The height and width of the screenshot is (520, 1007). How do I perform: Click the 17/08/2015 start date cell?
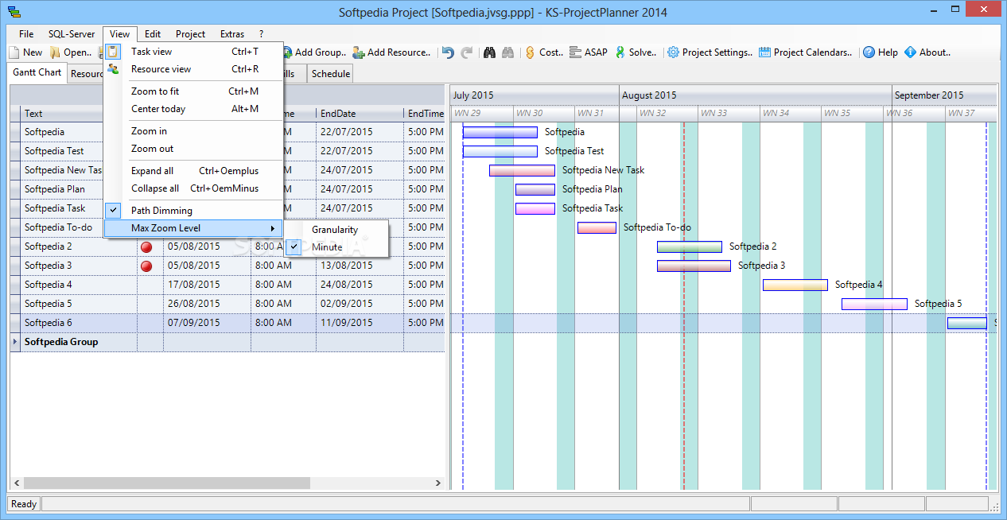tap(207, 285)
